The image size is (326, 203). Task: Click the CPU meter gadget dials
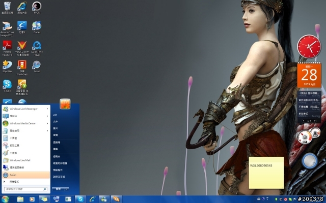[309, 136]
